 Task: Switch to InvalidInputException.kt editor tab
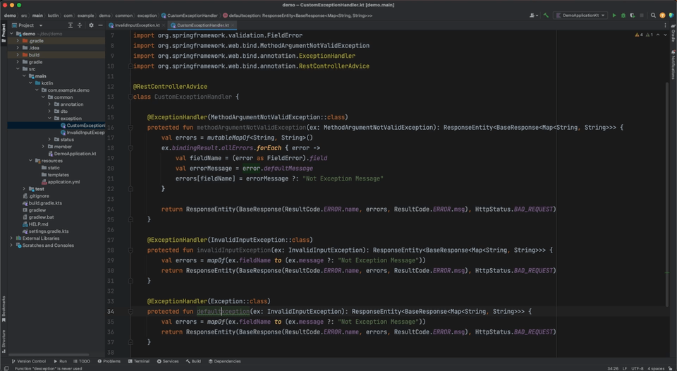click(x=137, y=25)
